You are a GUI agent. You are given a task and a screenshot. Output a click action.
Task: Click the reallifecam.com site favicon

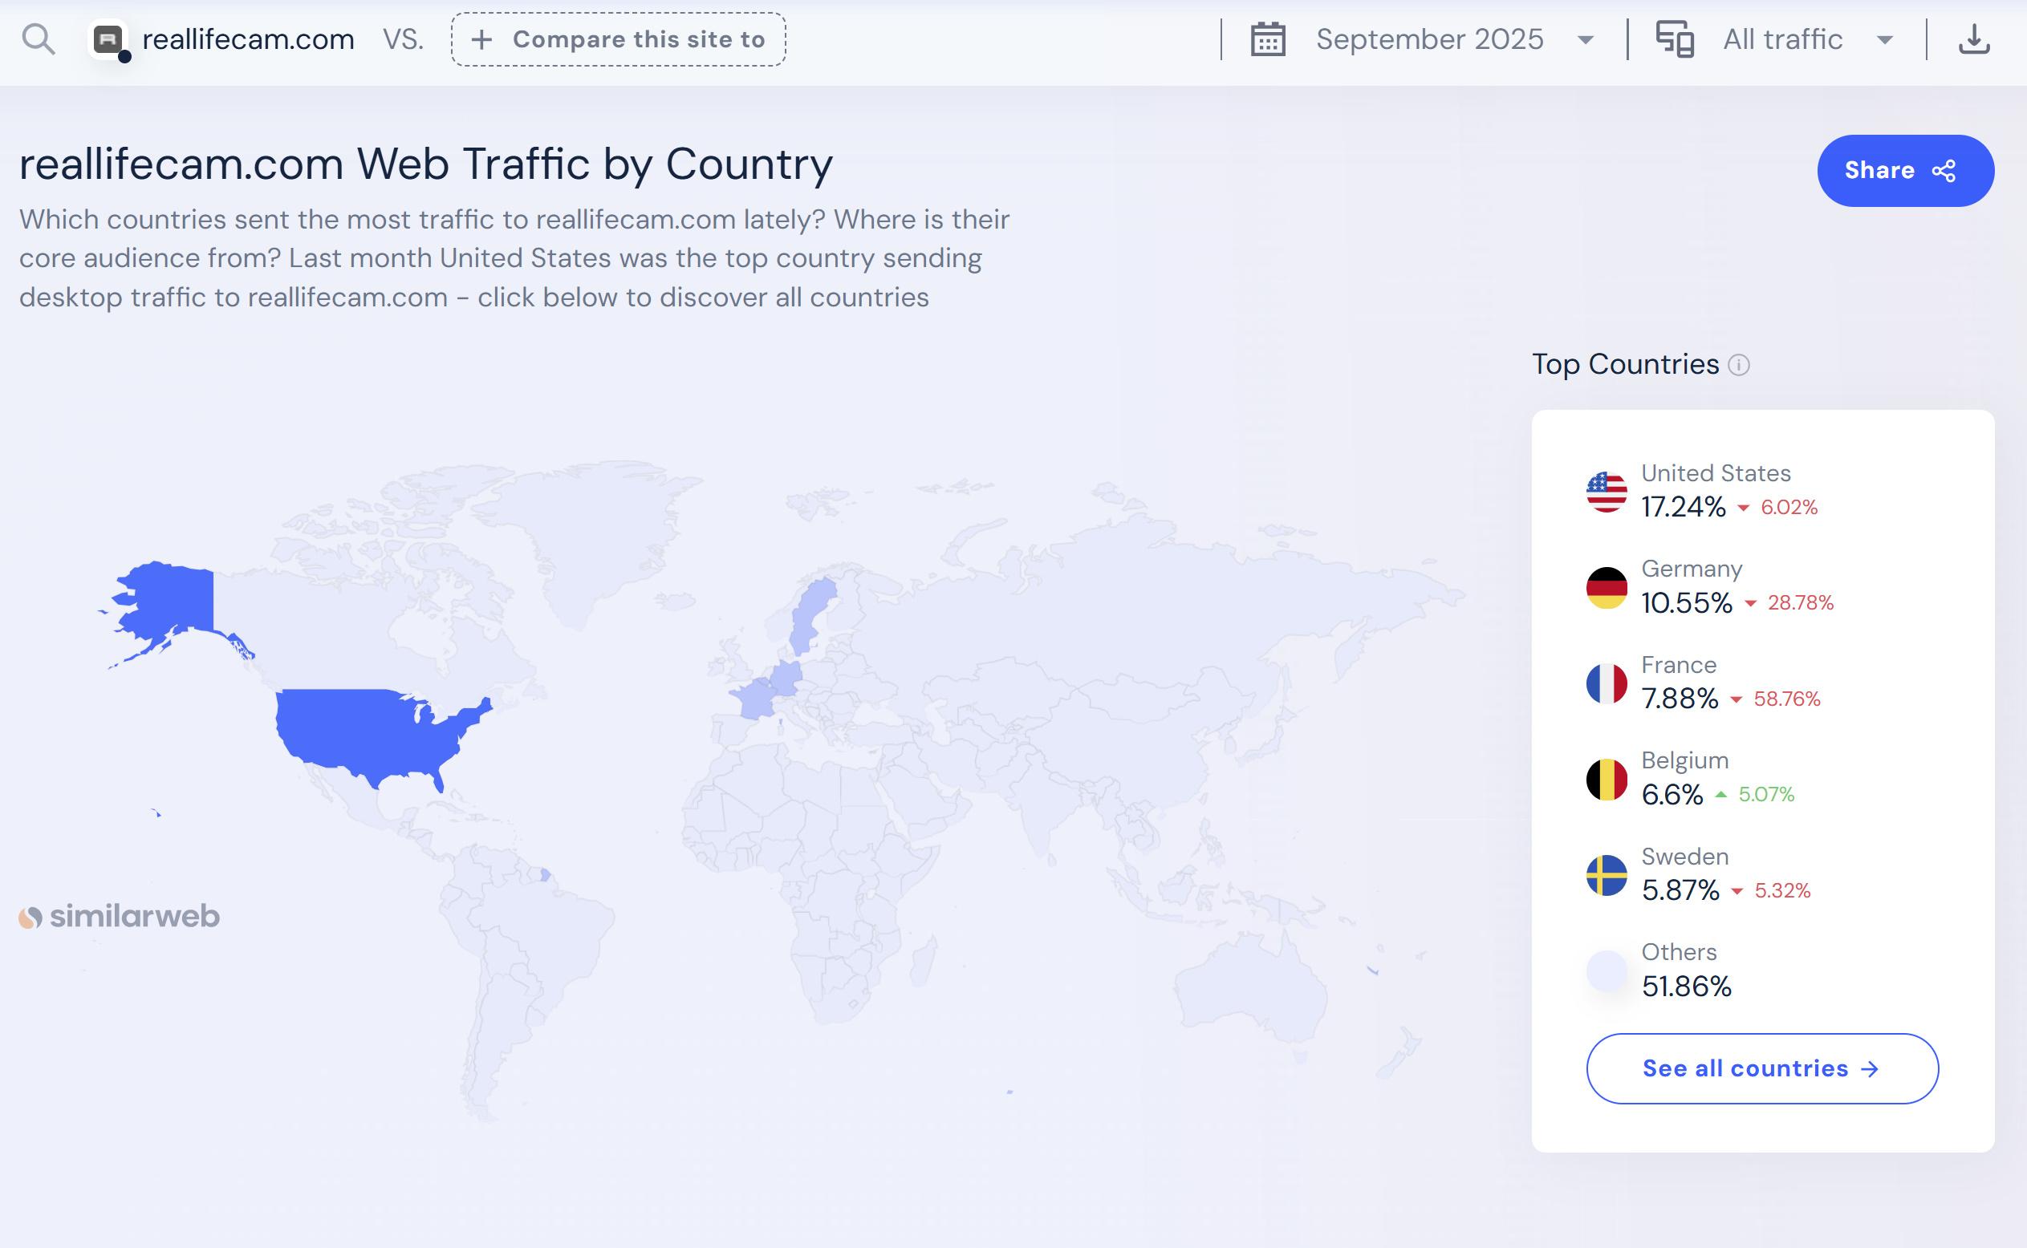108,38
